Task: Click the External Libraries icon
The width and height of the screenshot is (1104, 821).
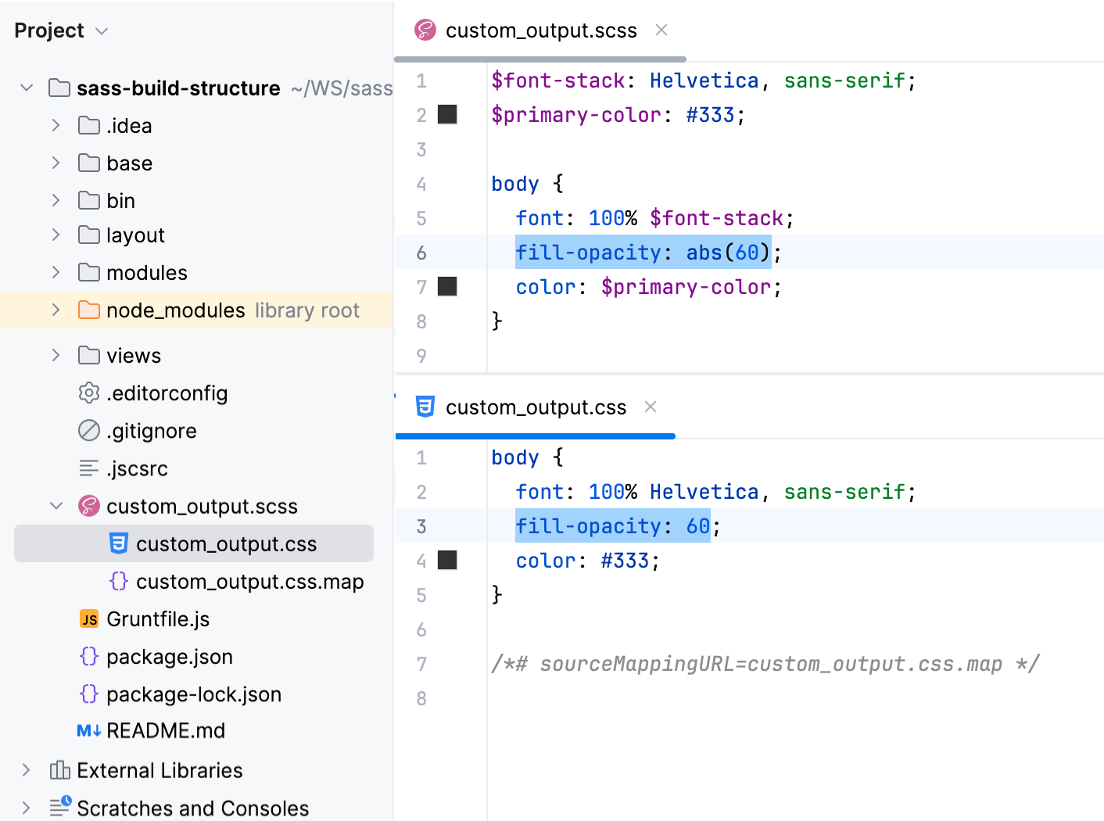Action: [x=60, y=770]
